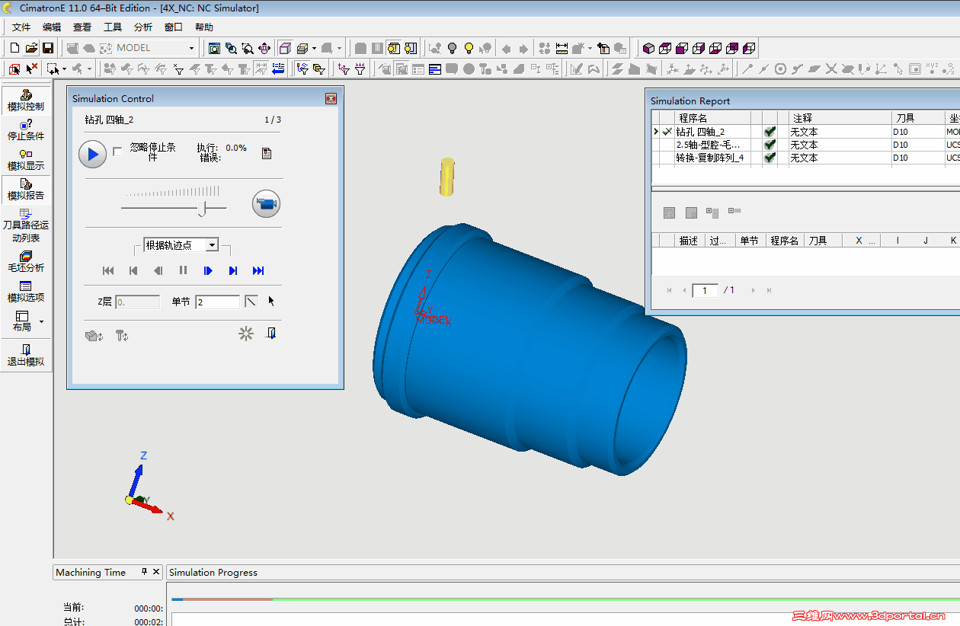Click the tool refresh icon in Simulation Control
This screenshot has height=626, width=960.
pos(122,334)
